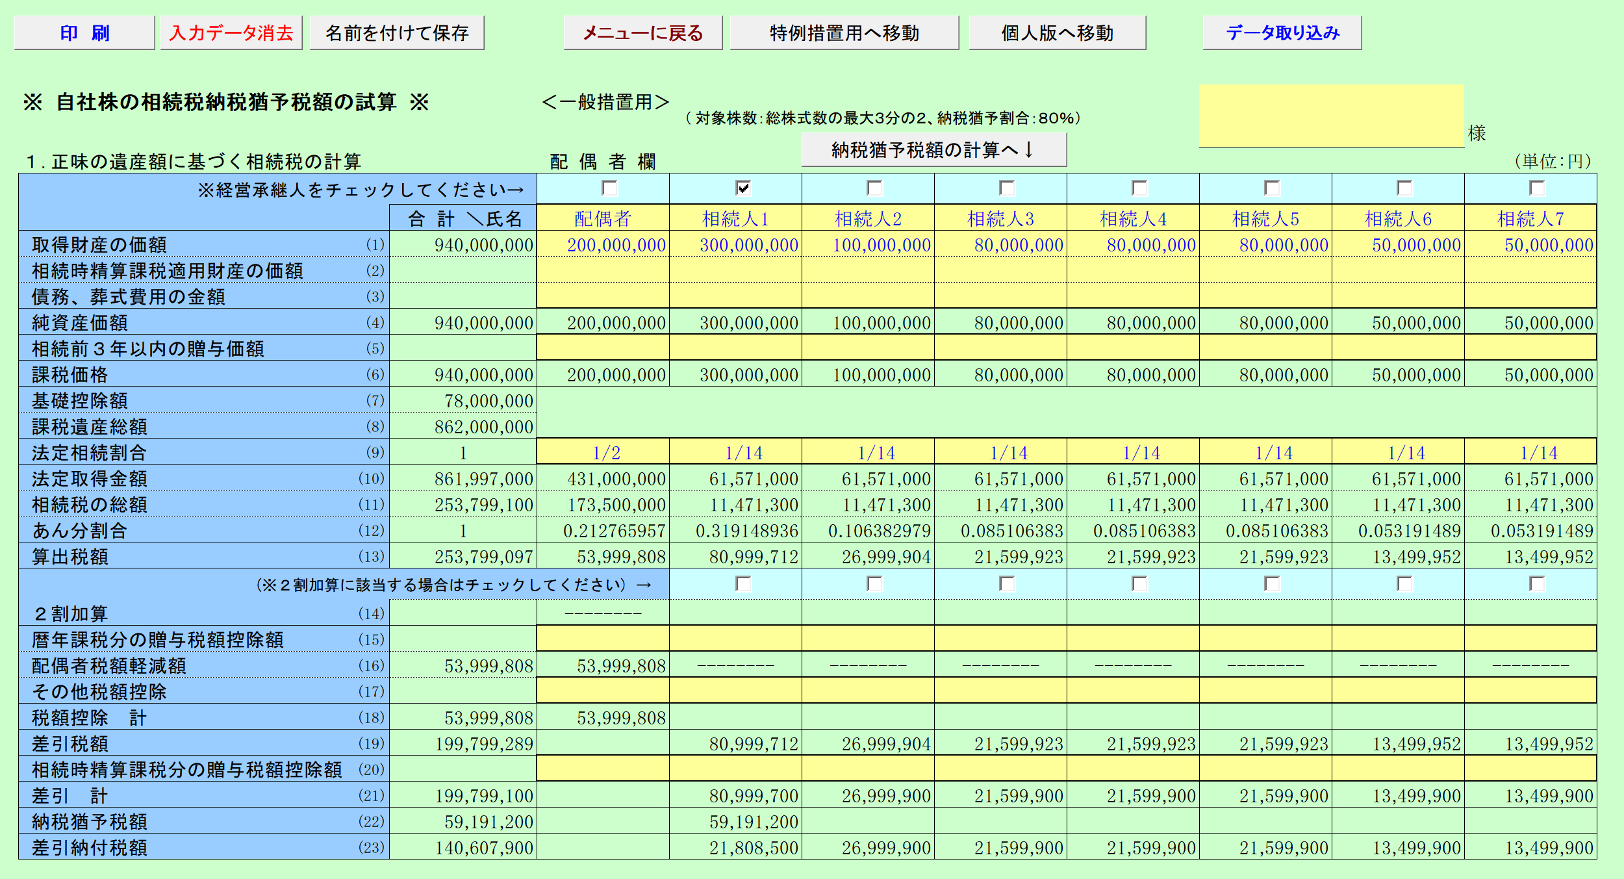This screenshot has width=1624, height=879.
Task: Go to 特例措置用へ移動
Action: tap(844, 32)
